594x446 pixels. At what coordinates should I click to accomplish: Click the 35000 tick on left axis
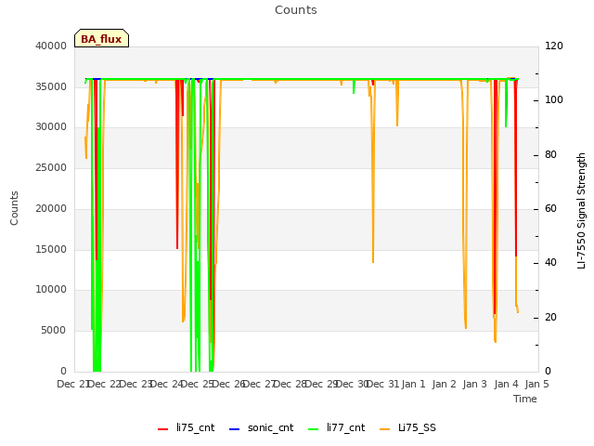(51, 86)
